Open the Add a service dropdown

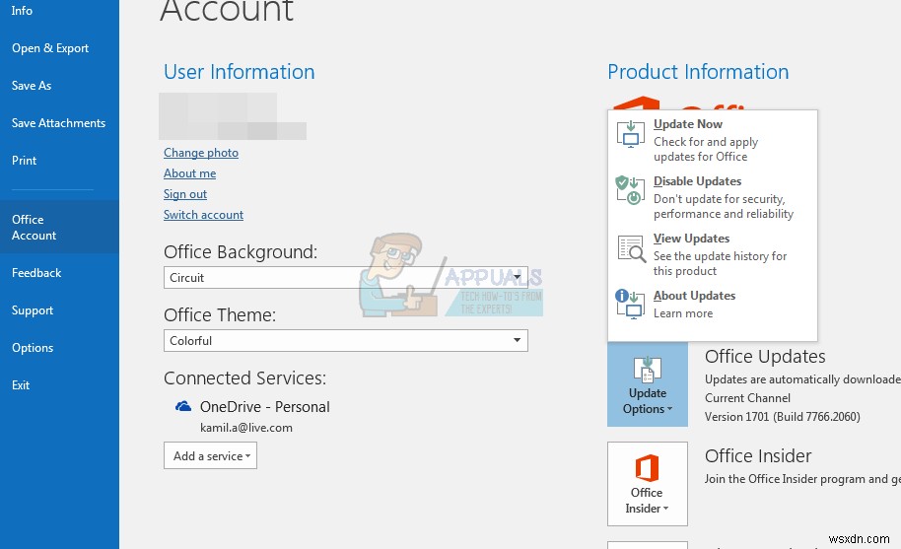(210, 455)
